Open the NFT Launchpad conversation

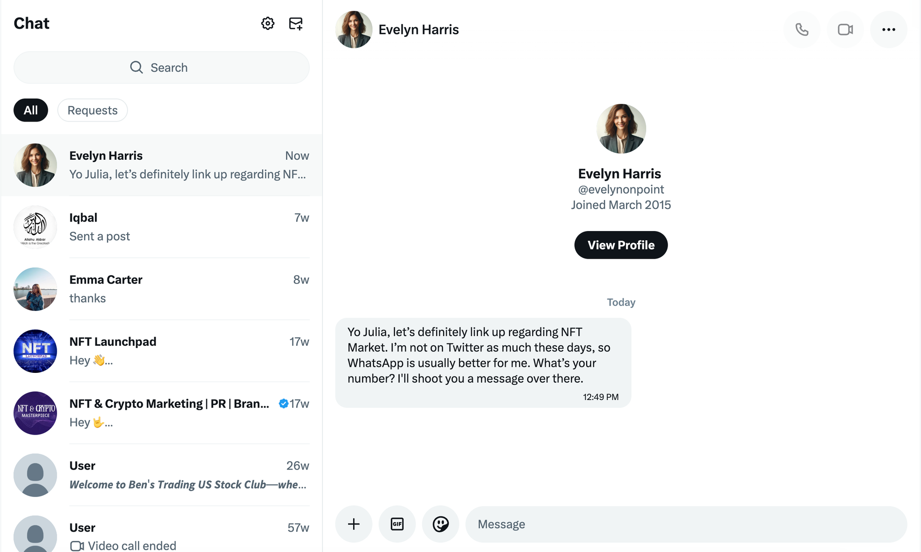[x=161, y=351]
